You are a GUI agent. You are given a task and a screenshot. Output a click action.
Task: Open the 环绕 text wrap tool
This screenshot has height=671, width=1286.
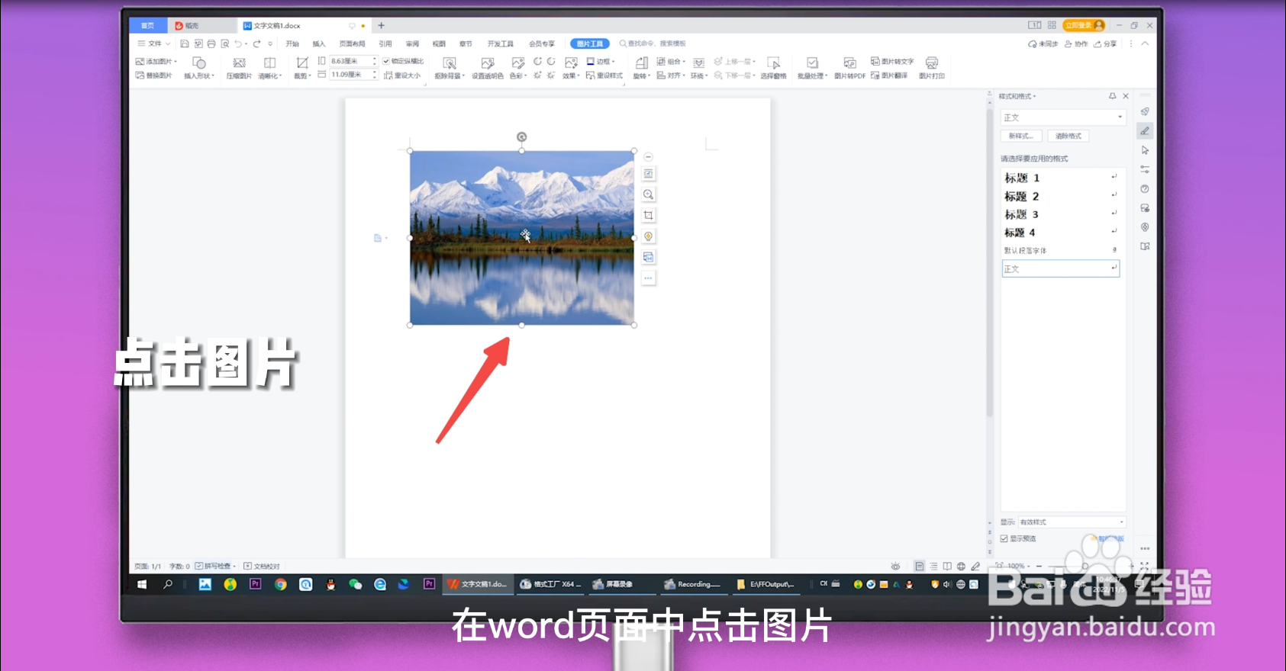tap(699, 67)
